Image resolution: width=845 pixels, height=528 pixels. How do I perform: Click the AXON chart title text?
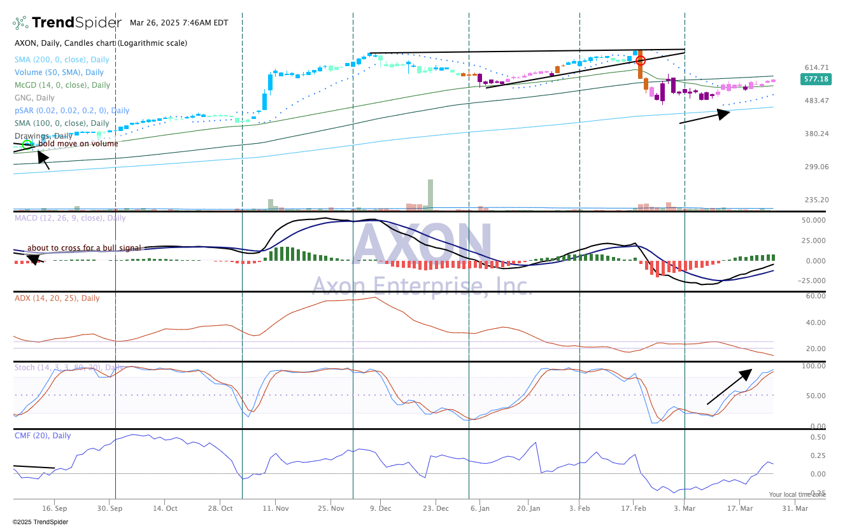[x=101, y=43]
